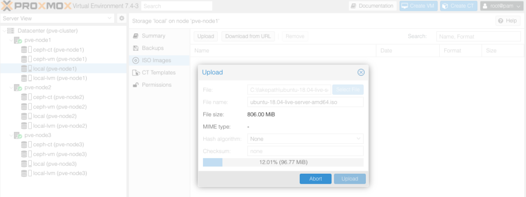Select local-lvm (pve-node2) storage
The image size is (526, 197).
point(63,126)
